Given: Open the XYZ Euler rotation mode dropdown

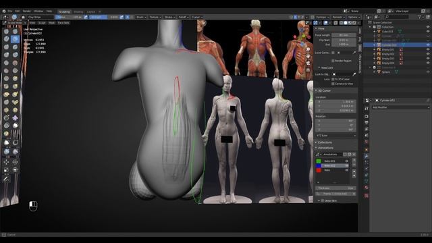Looking at the screenshot, I should (x=336, y=136).
